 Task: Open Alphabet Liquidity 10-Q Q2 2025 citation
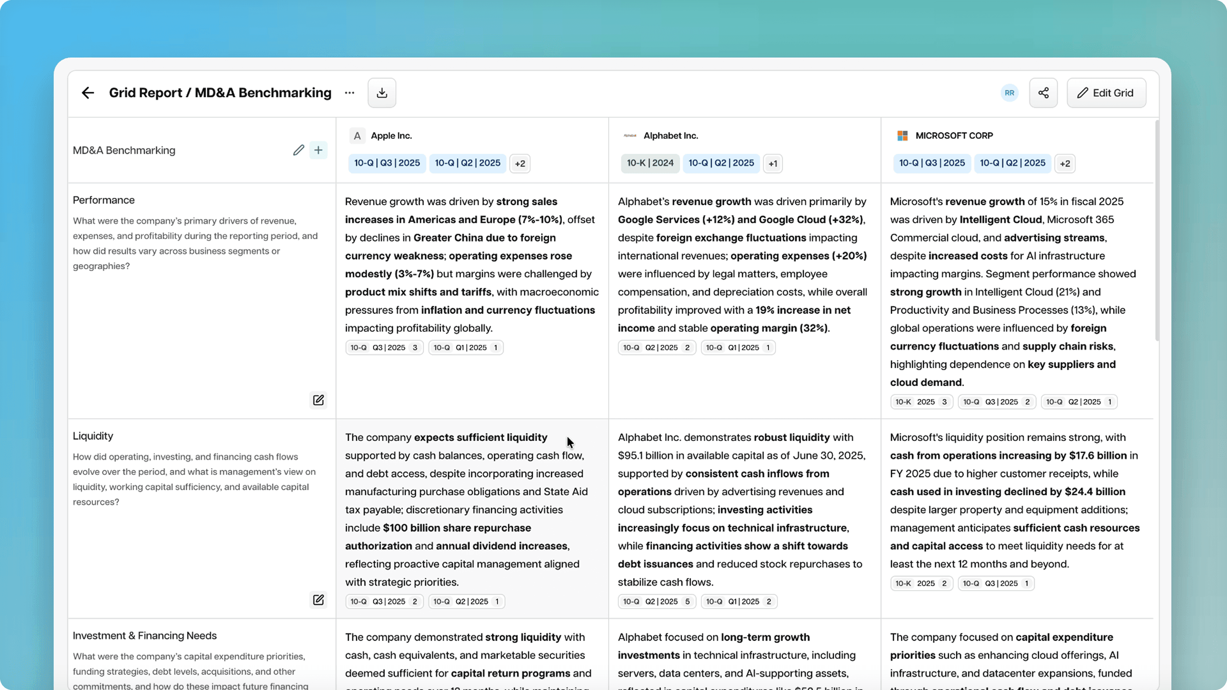656,601
